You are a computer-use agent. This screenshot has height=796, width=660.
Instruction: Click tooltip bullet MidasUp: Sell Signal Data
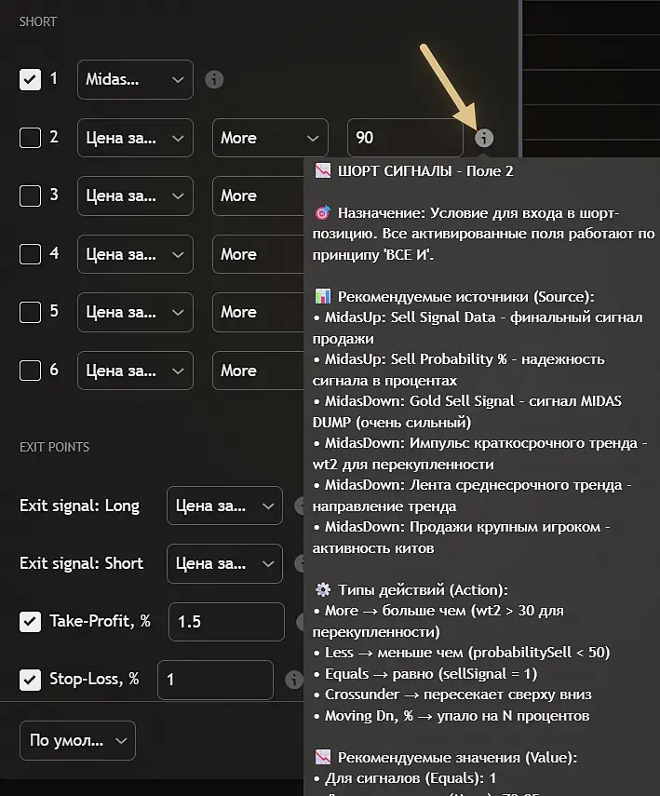click(410, 317)
